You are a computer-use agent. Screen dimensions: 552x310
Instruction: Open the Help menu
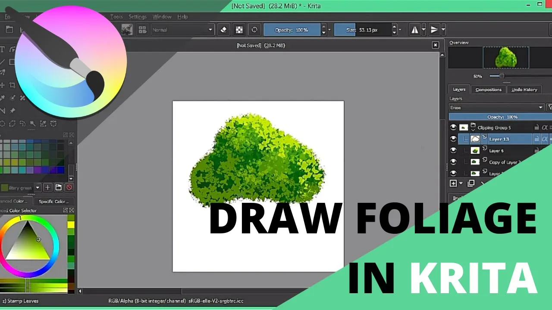tap(182, 17)
